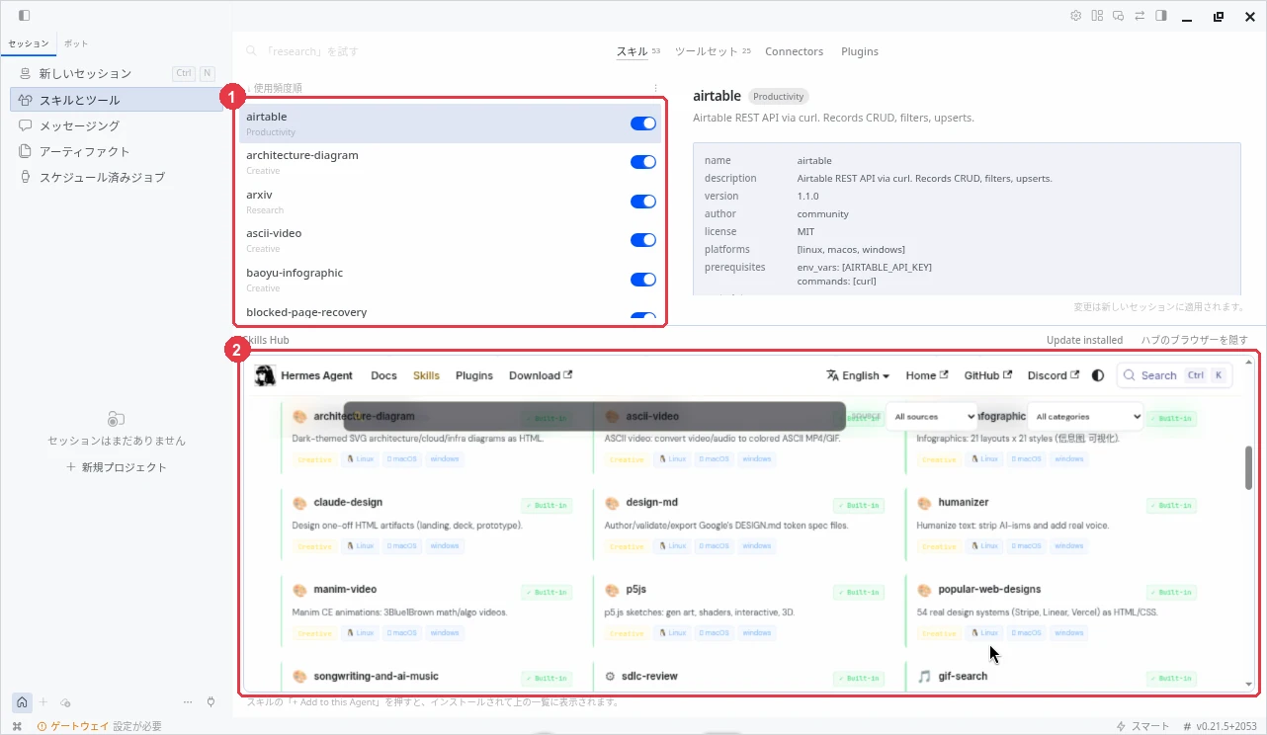Open the Connectors tab

tap(794, 51)
